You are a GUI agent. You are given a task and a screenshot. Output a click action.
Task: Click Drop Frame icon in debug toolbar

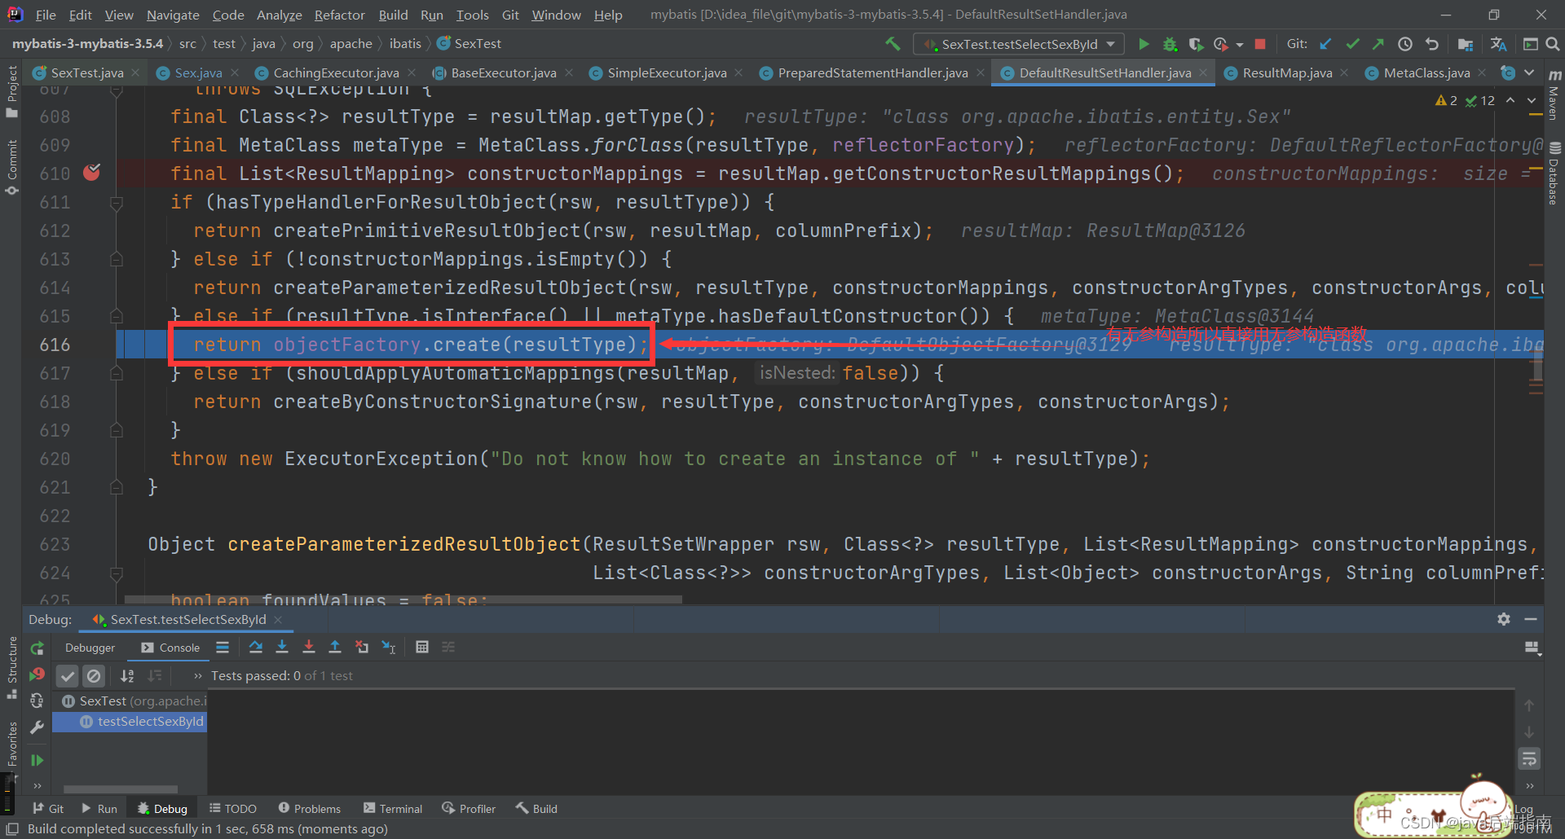pyautogui.click(x=362, y=647)
